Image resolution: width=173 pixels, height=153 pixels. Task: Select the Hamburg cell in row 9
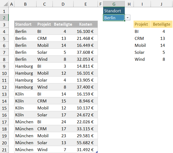tap(25, 66)
